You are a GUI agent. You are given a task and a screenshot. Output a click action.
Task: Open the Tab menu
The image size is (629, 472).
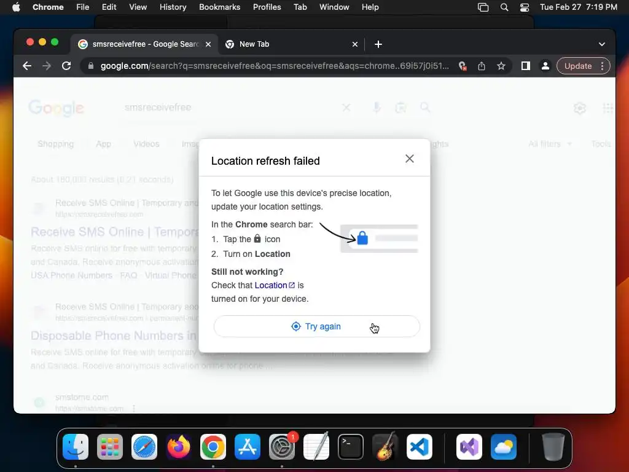pos(300,7)
